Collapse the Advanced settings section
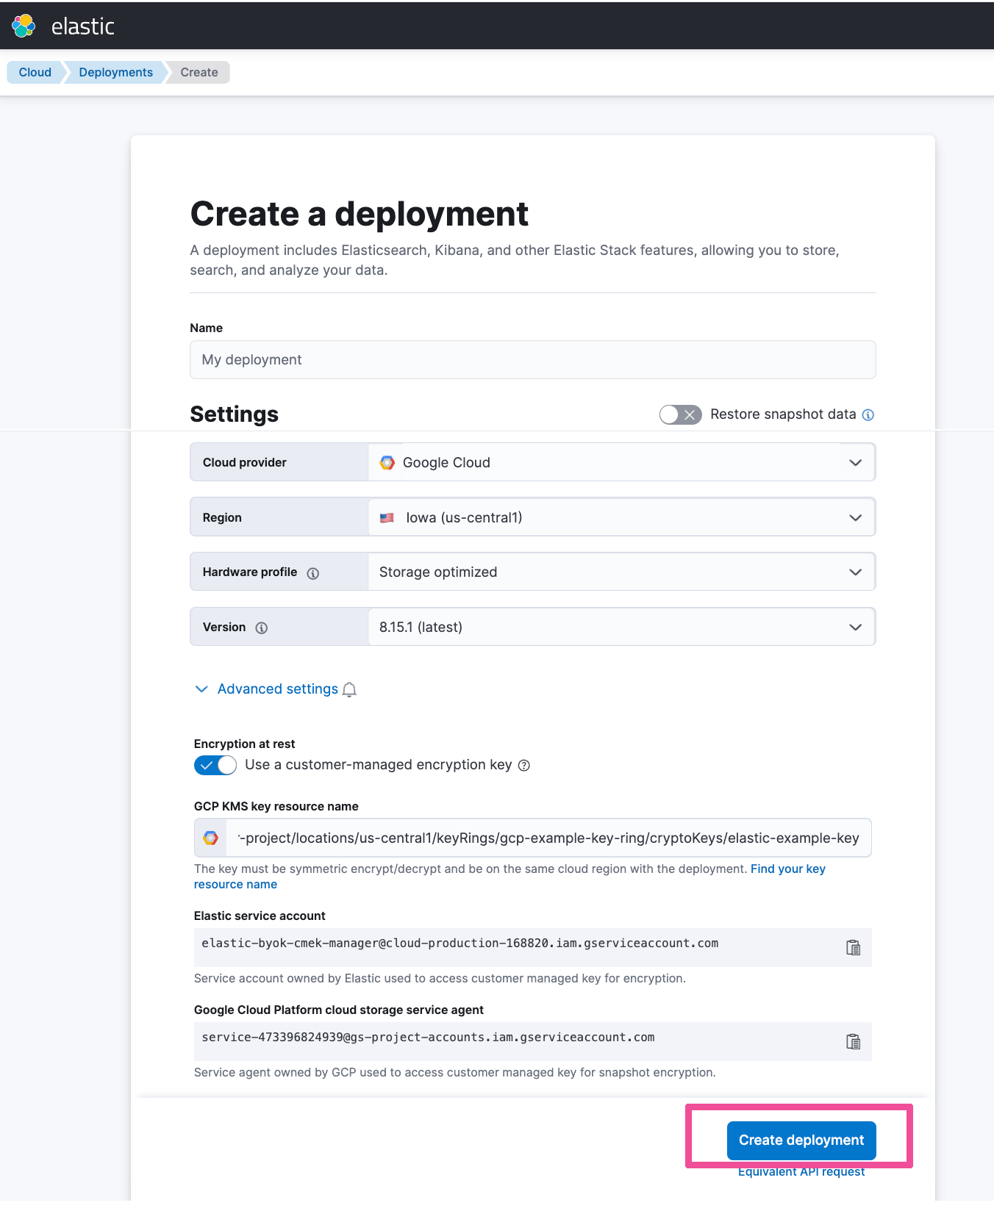The width and height of the screenshot is (994, 1208). [x=266, y=689]
